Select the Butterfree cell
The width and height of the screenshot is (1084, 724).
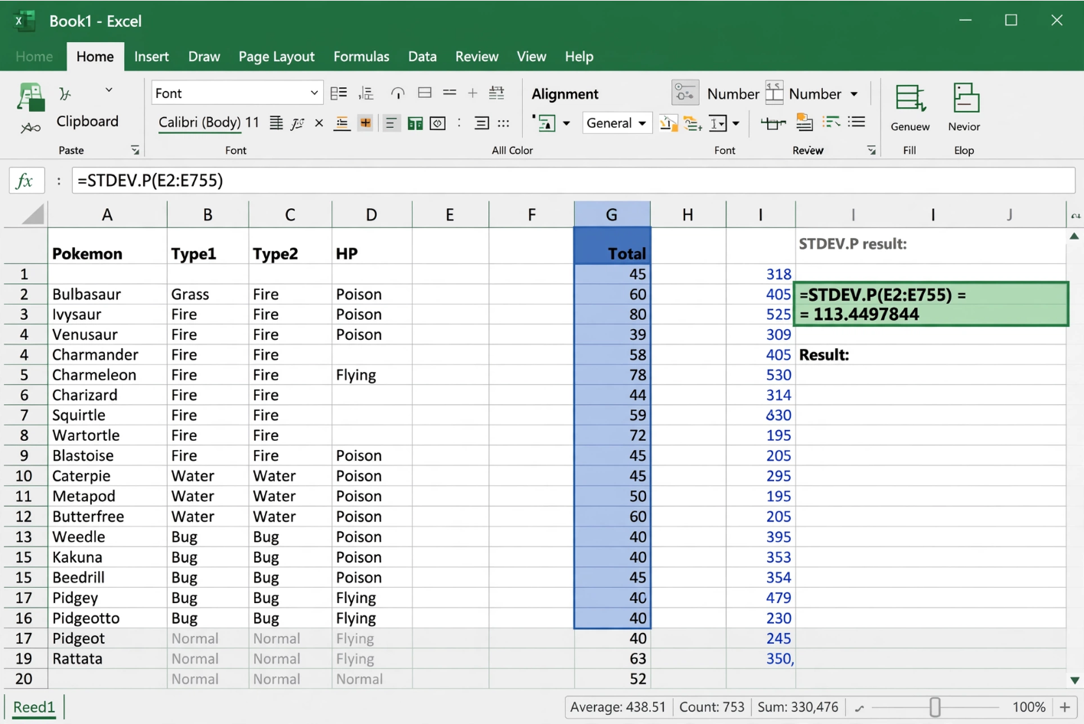tap(107, 517)
